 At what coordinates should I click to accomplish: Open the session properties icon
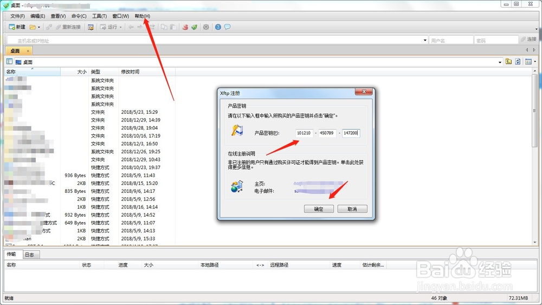pyautogui.click(x=91, y=27)
